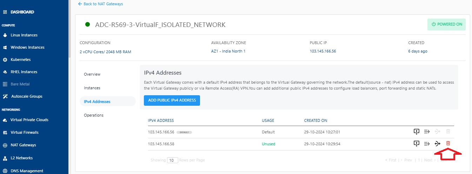Switch to the Instances tab
Image resolution: width=472 pixels, height=174 pixels.
(92, 88)
